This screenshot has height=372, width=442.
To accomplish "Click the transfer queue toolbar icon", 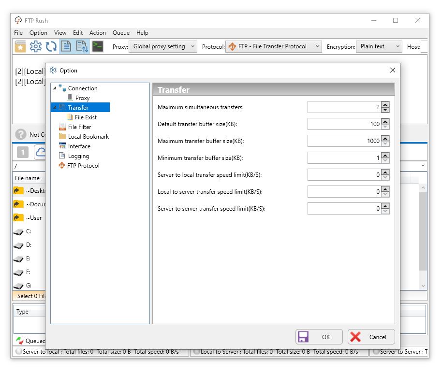I will point(82,46).
